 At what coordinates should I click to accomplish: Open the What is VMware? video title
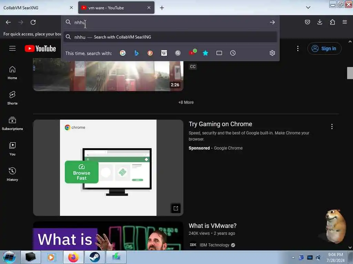point(212,225)
